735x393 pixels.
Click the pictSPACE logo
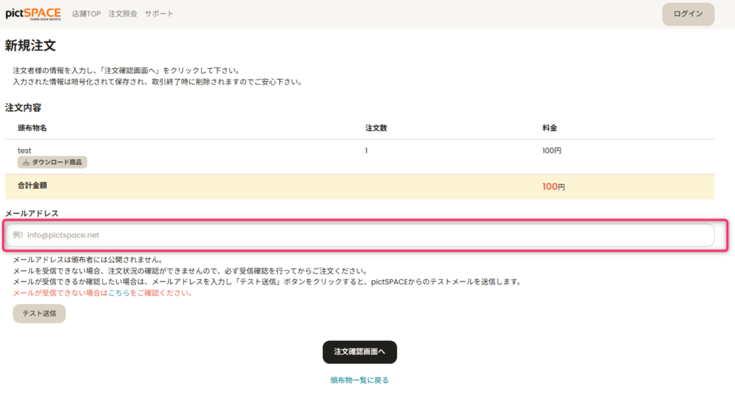(x=33, y=14)
